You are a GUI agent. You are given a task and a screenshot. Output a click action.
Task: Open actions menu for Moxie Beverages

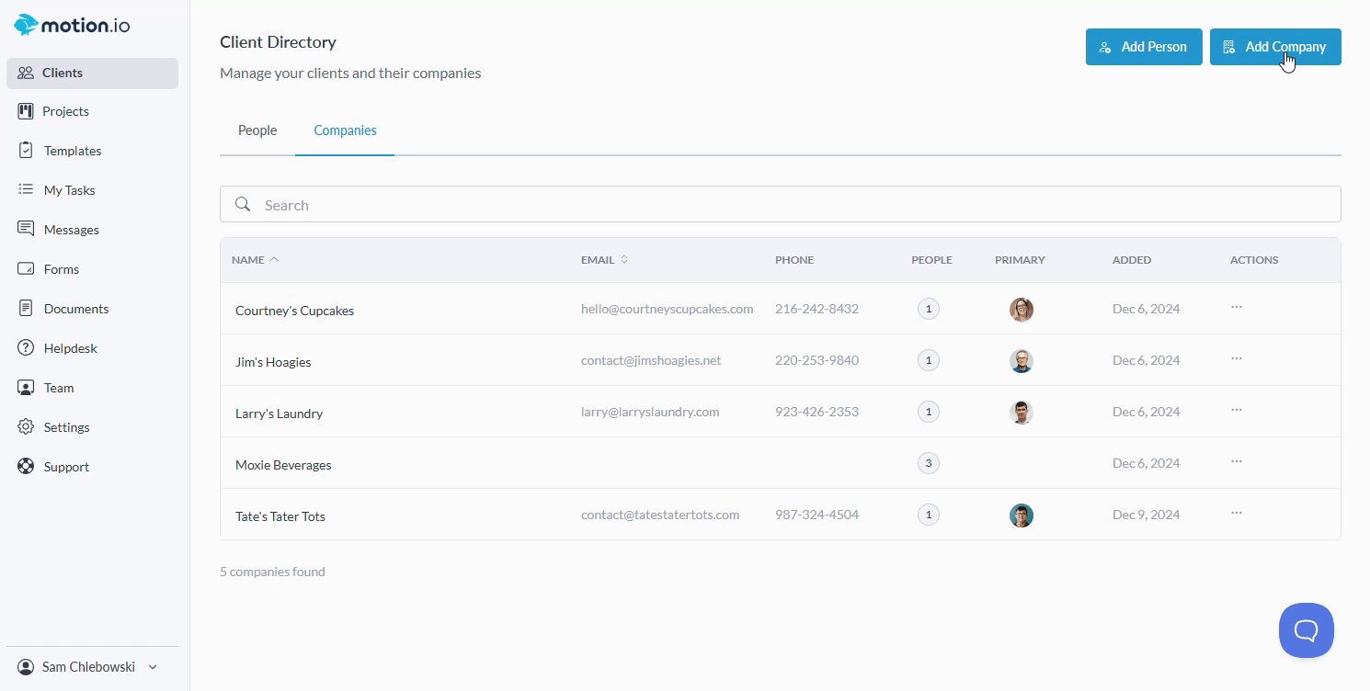coord(1237,461)
